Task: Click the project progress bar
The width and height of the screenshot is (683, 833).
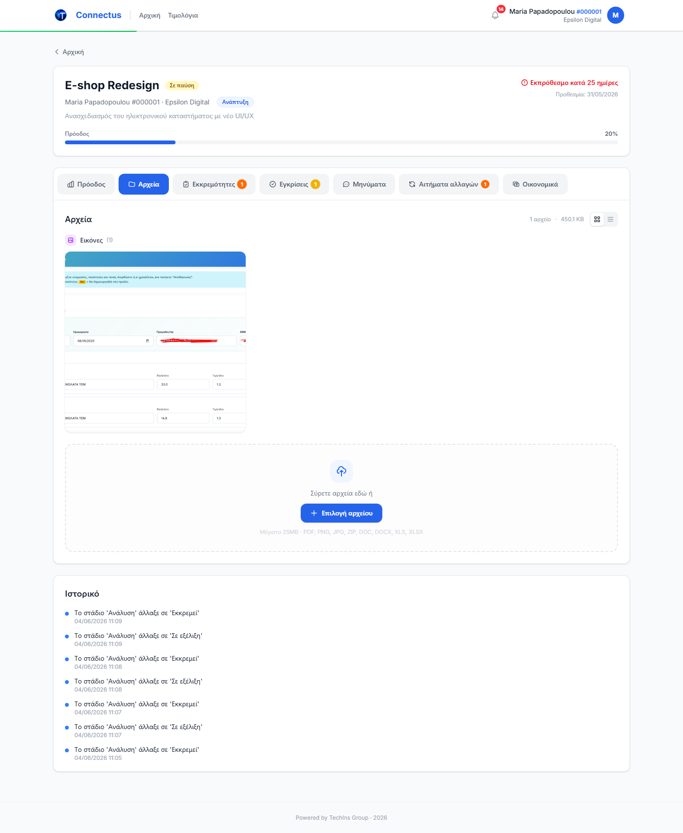Action: click(x=341, y=142)
